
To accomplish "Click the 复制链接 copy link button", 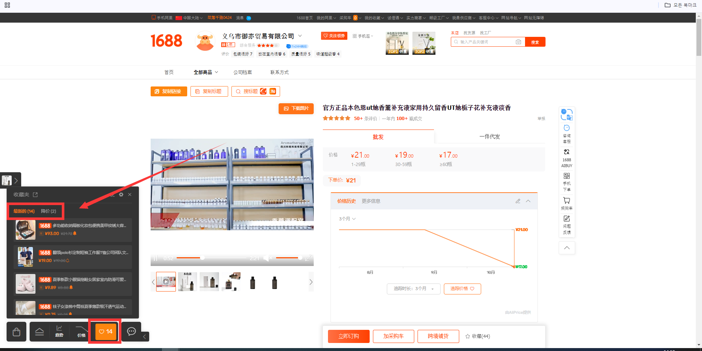I will pos(169,91).
